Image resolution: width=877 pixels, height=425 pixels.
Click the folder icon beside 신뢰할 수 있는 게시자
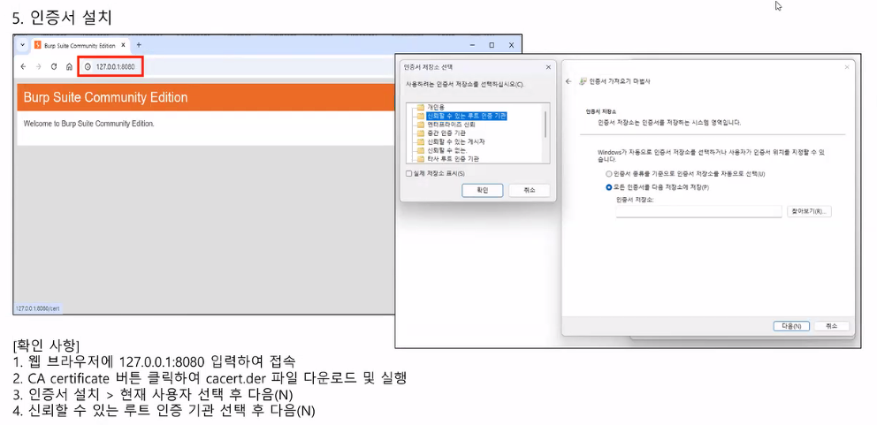click(421, 141)
